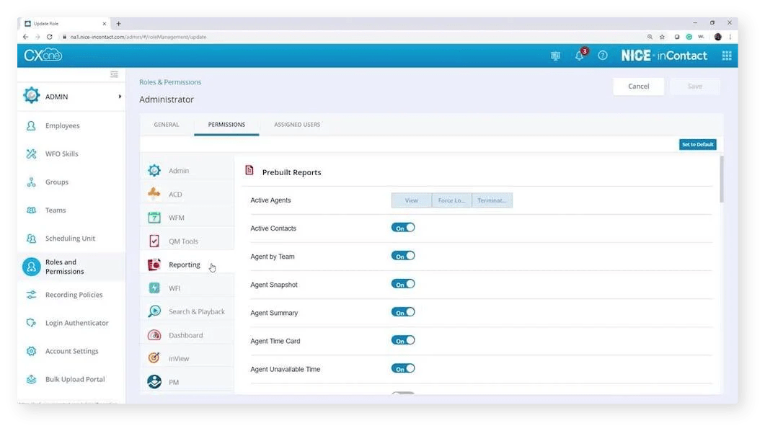Follow the Roles & Permissions breadcrumb link

pos(170,82)
